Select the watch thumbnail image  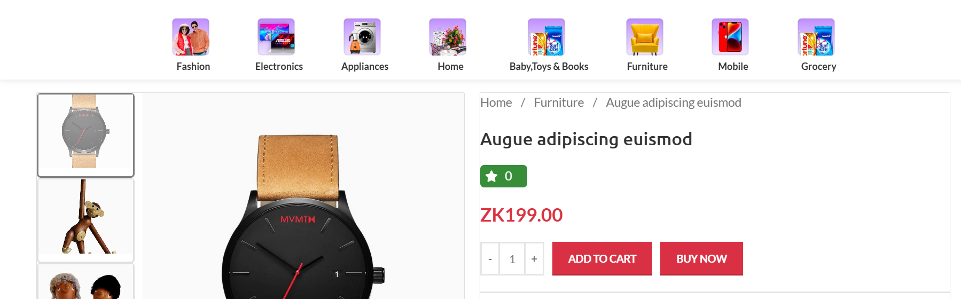point(85,135)
